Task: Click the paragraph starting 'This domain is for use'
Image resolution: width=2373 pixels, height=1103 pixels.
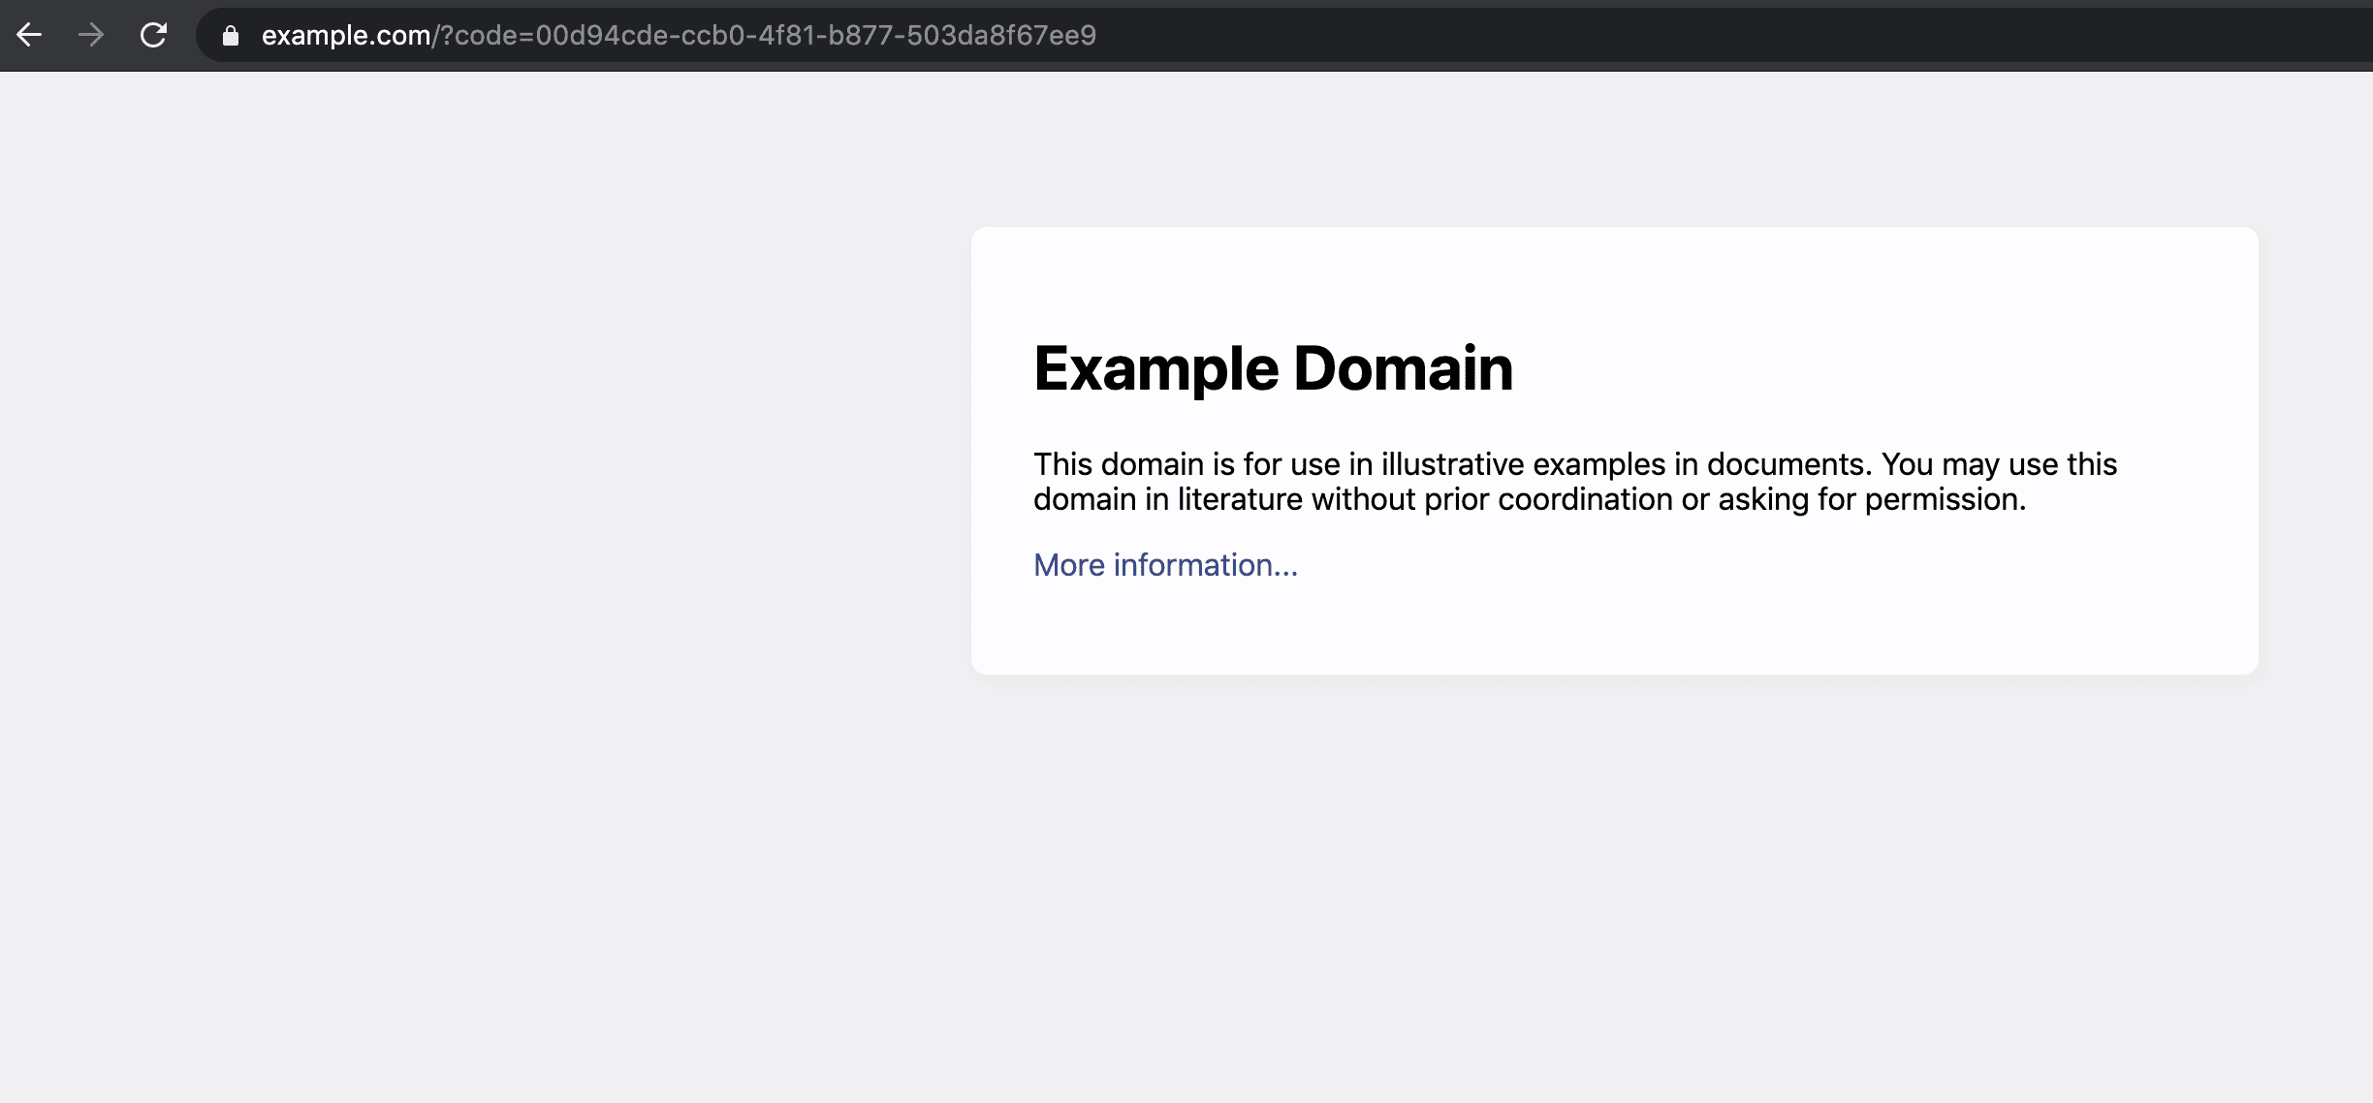Action: point(1575,482)
